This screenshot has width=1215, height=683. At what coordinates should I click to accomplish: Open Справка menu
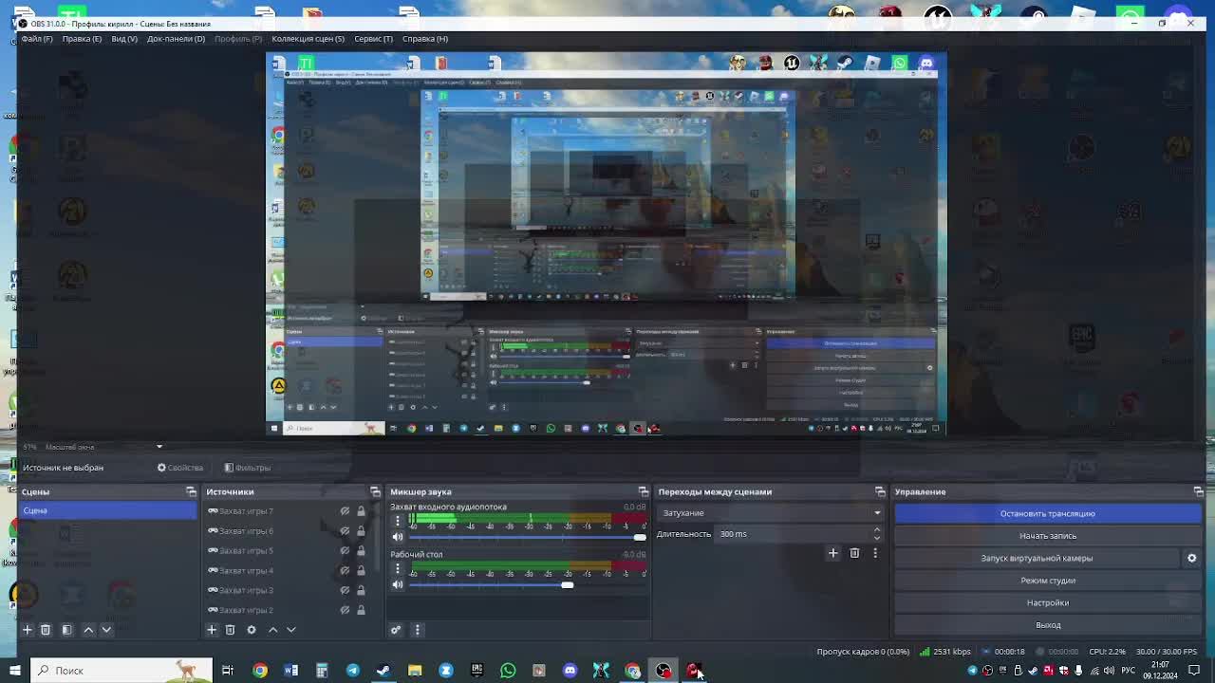(424, 39)
